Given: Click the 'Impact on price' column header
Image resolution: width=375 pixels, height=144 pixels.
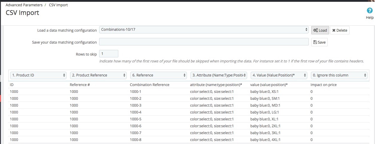Looking at the screenshot, I should (323, 85).
